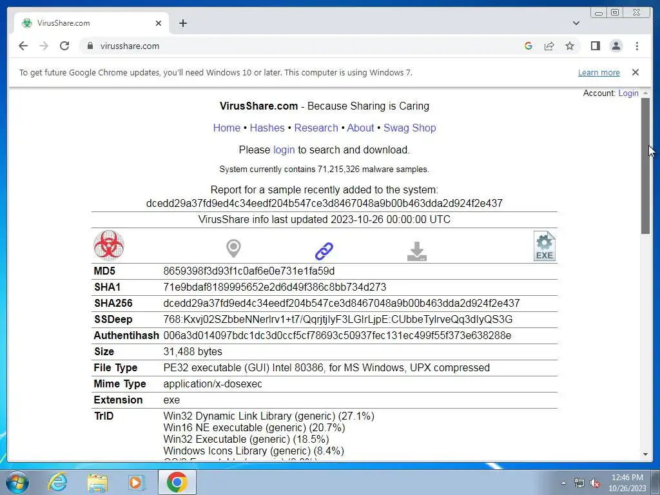Open the Chrome side panel
Screen dimensions: 660x495
tap(595, 46)
